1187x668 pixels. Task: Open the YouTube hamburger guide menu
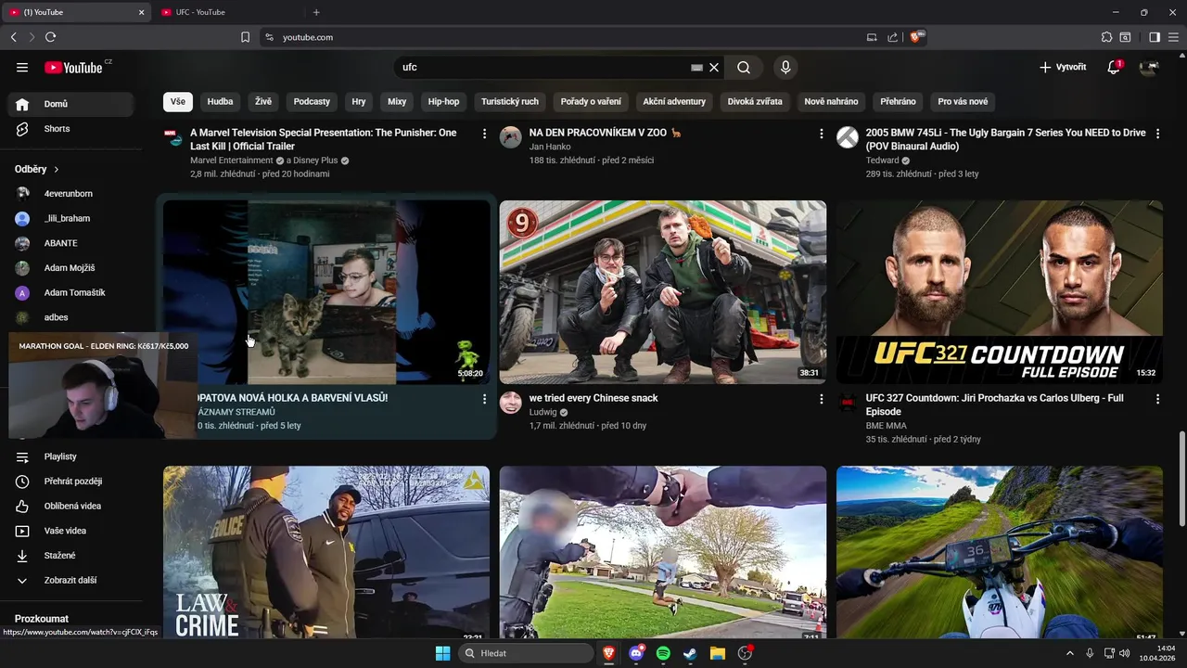tap(22, 67)
